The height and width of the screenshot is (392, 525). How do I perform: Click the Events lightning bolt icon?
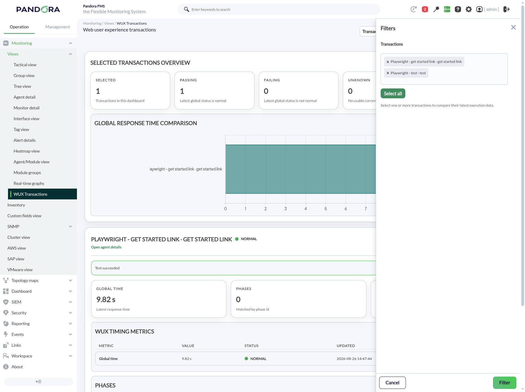[x=6, y=334]
